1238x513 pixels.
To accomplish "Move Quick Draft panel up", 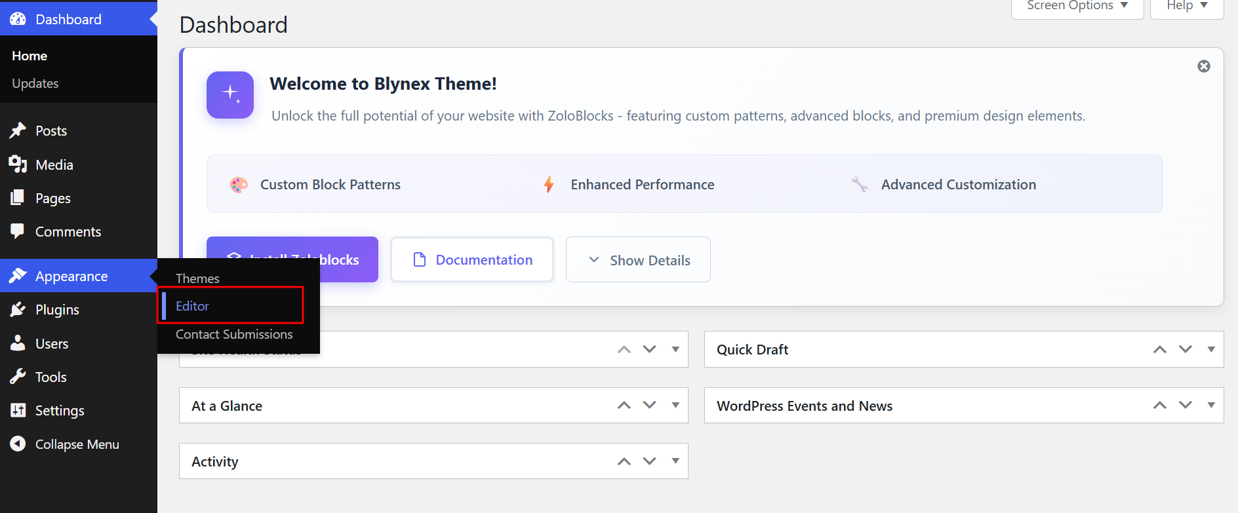I will point(1160,349).
